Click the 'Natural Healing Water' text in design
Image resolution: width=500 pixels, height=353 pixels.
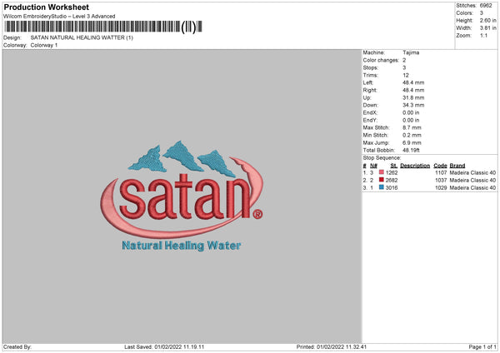tap(181, 246)
